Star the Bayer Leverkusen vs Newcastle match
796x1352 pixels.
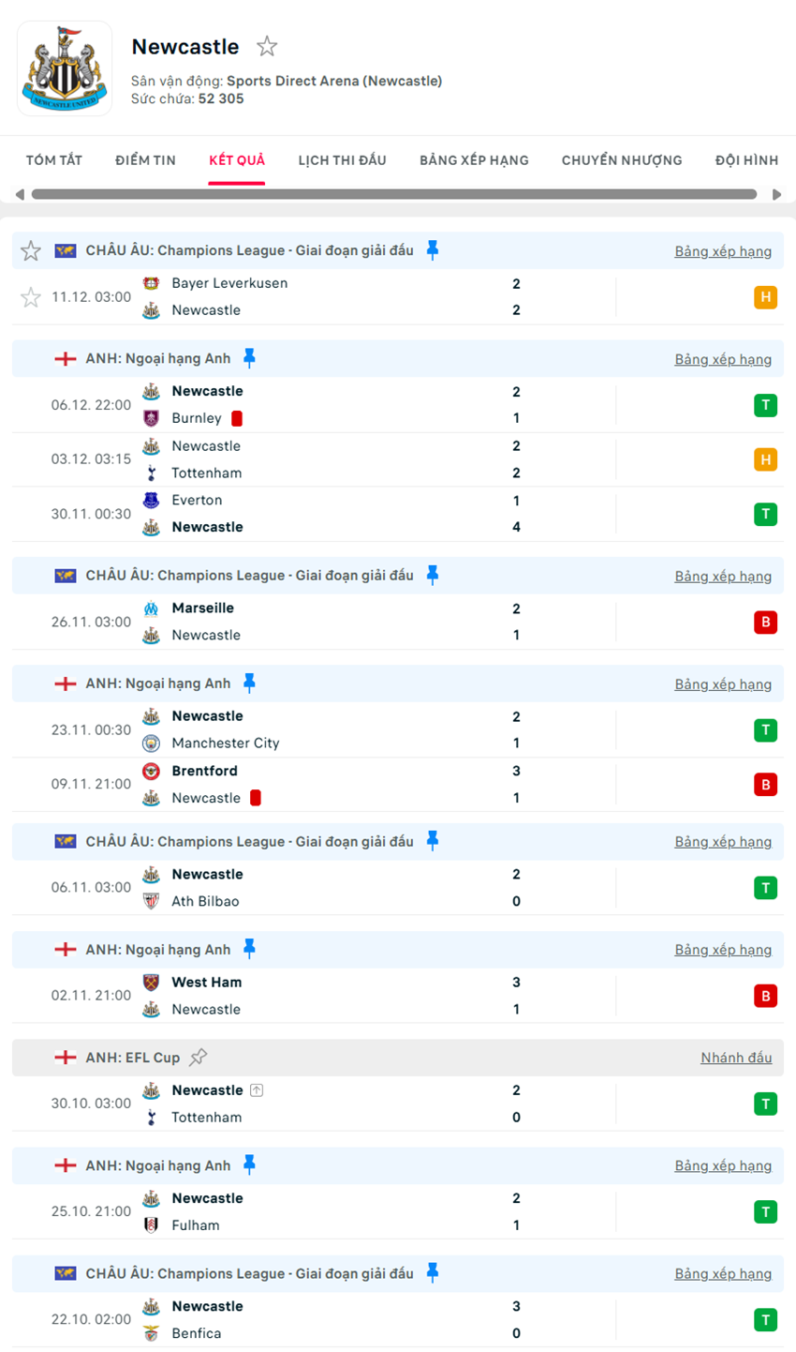point(30,297)
